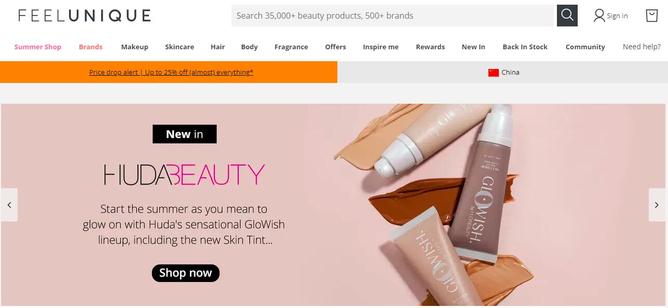Open the Need help? link
Screen dimensions: 668x308
[642, 47]
